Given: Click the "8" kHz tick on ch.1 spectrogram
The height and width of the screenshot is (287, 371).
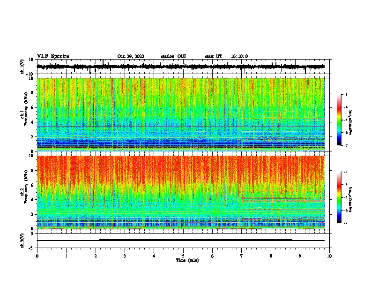Looking at the screenshot, I should [32, 93].
